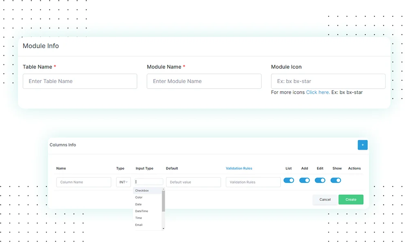Viewport: 408px width, 250px height.
Task: Turn off the Edit toggle
Action: point(320,180)
